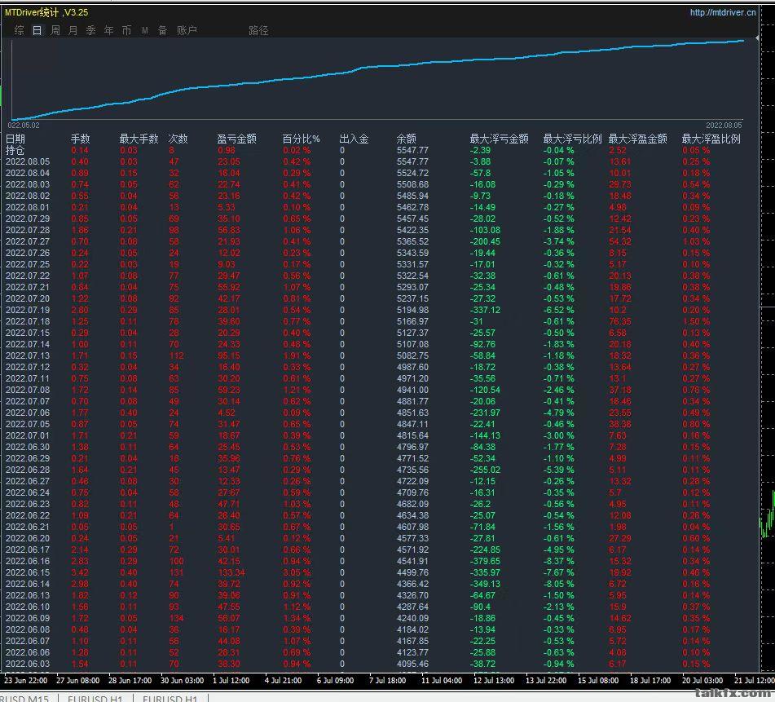Click the 最大浮亏金额 column header
This screenshot has height=702, width=775.
coord(500,139)
